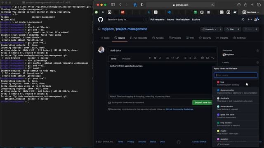The height and width of the screenshot is (148, 264).
Task: Open the repository Settings tab
Action: coord(239,38)
